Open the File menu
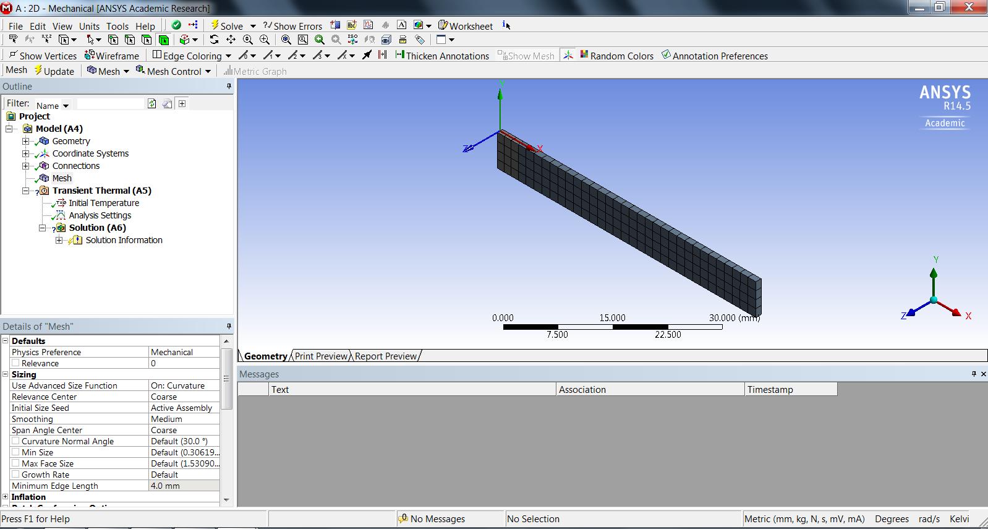The image size is (988, 529). (15, 26)
